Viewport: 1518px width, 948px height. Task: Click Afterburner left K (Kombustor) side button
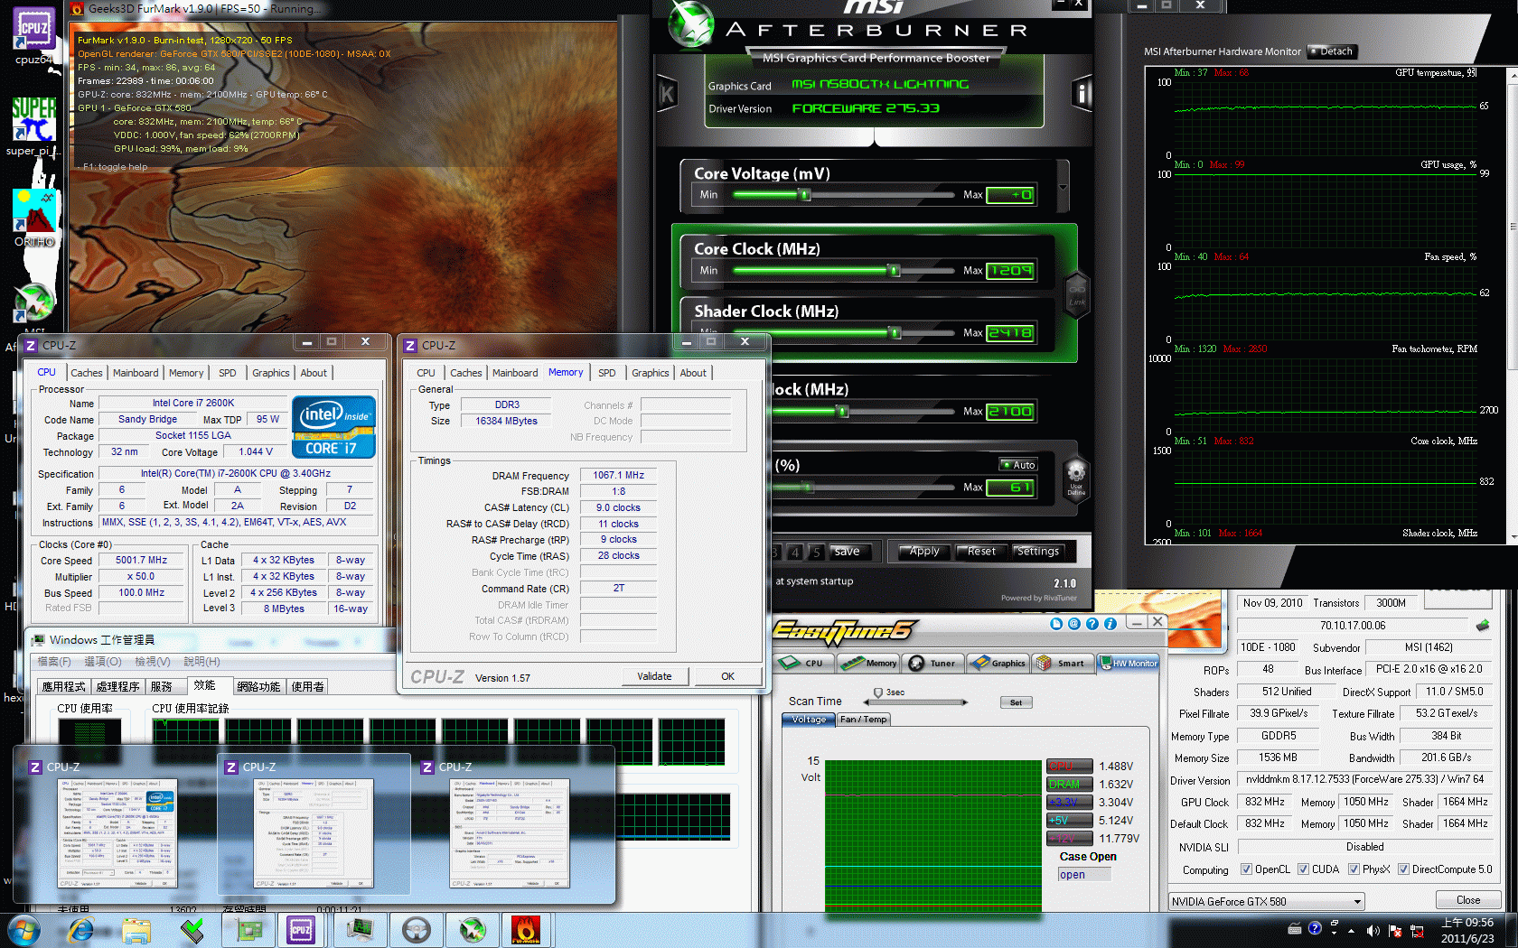(667, 94)
